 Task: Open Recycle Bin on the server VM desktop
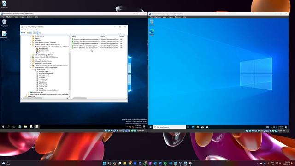(4, 23)
